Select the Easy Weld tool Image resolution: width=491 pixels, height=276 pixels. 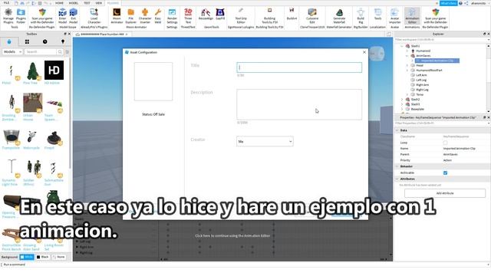(158, 16)
